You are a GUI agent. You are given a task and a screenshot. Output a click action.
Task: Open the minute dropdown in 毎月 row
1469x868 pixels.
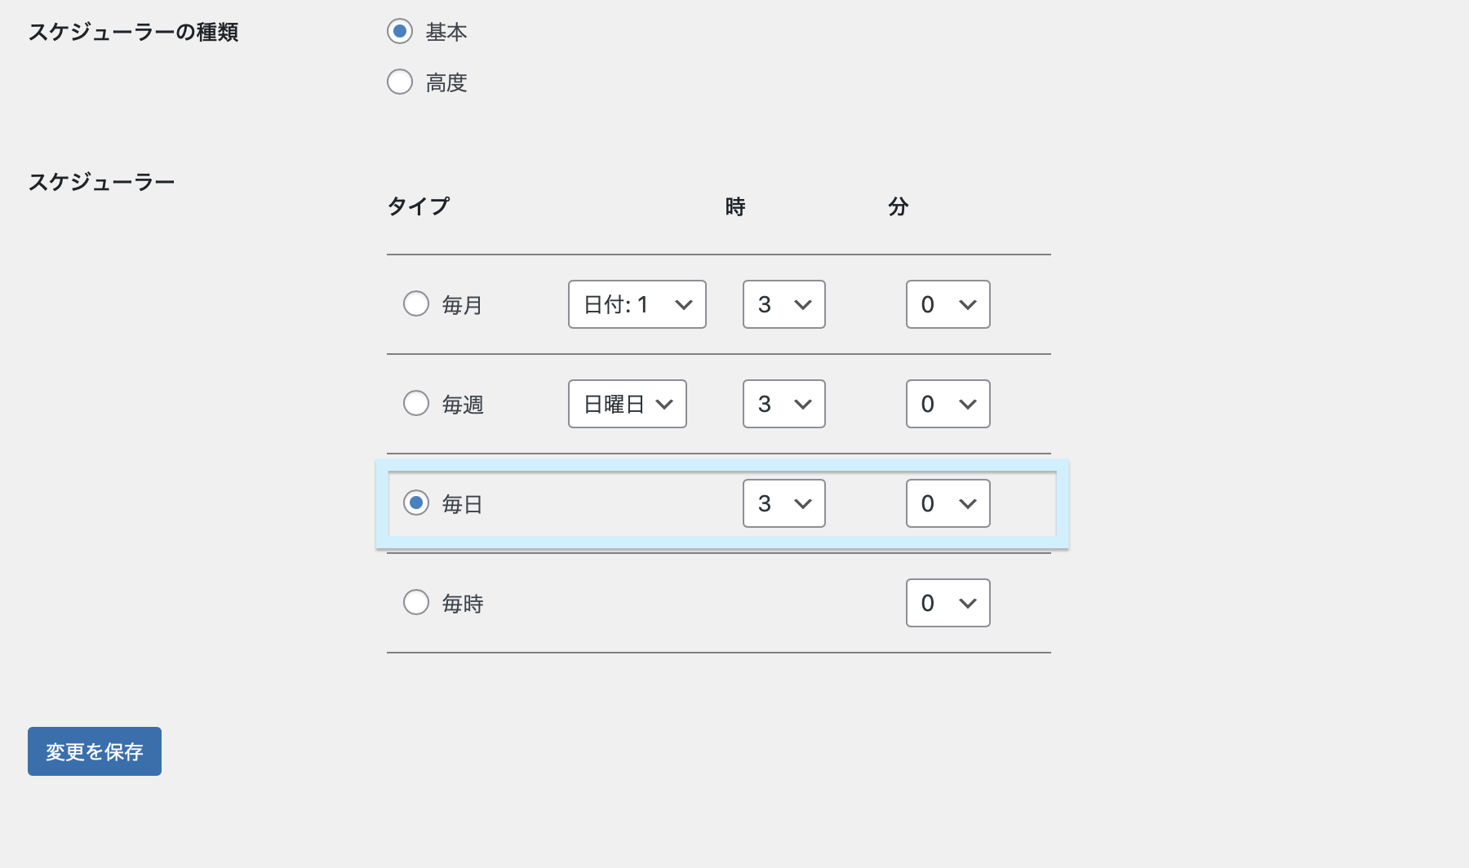(948, 304)
